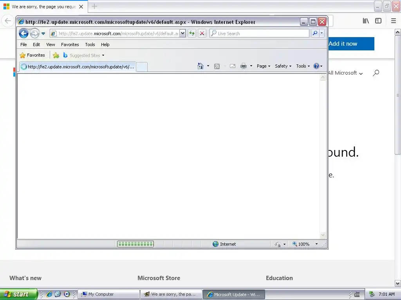The width and height of the screenshot is (401, 300).
Task: Open the Favorites menu in menu bar
Action: pos(70,45)
